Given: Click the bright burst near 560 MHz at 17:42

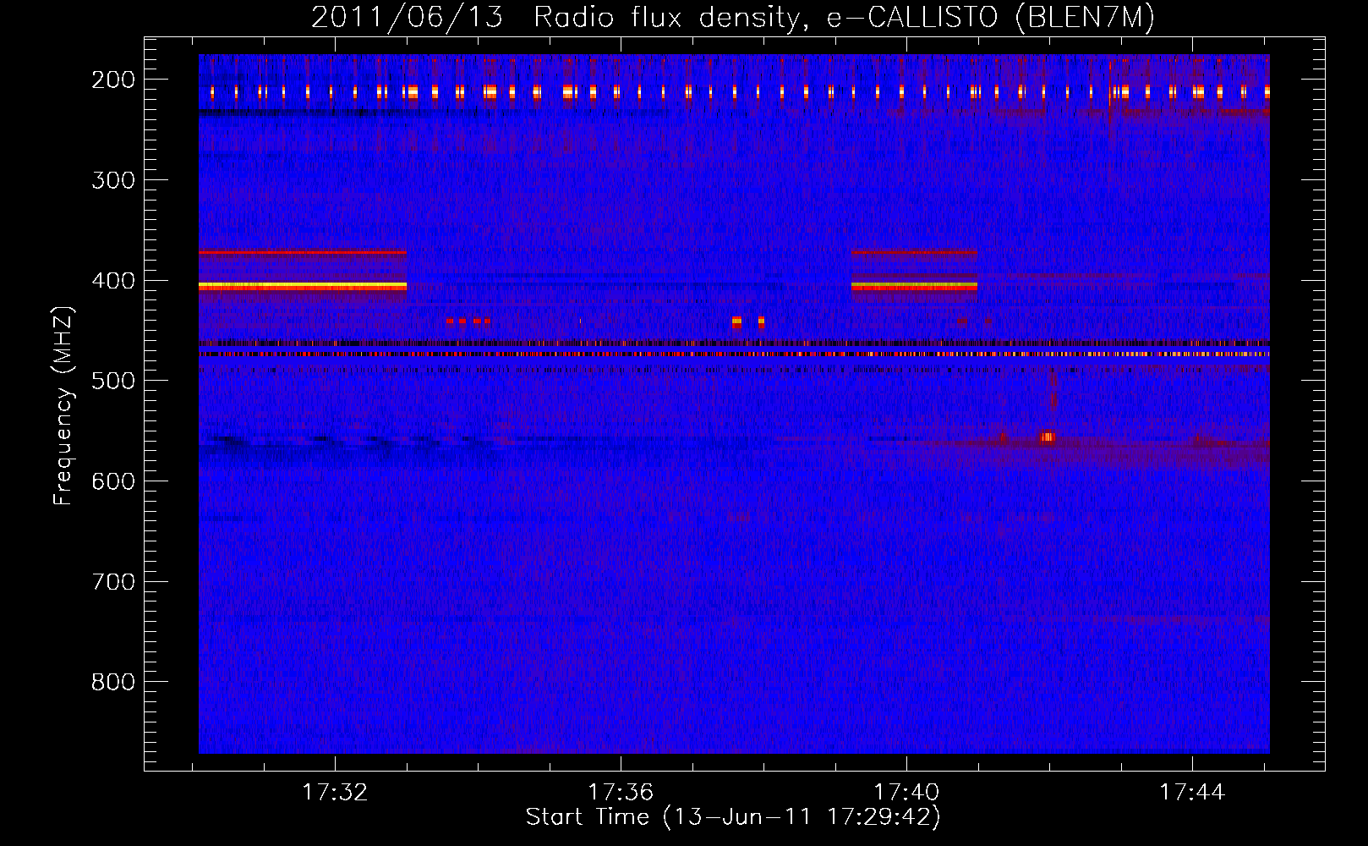Looking at the screenshot, I should click(x=1047, y=437).
